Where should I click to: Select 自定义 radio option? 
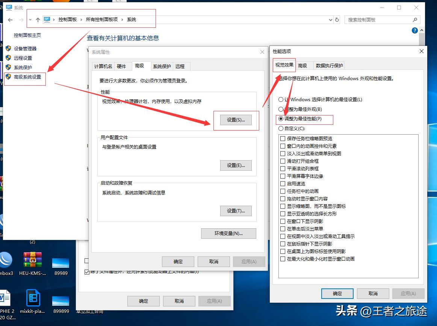tap(281, 129)
